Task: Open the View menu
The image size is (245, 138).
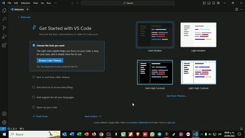Action: point(36,3)
